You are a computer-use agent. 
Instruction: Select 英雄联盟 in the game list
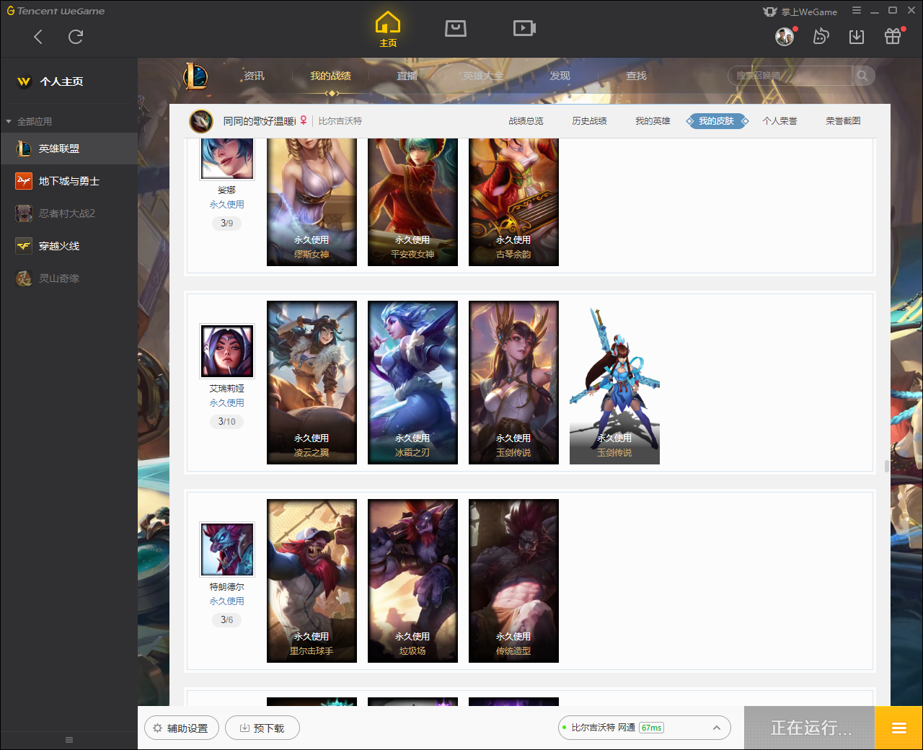(69, 149)
